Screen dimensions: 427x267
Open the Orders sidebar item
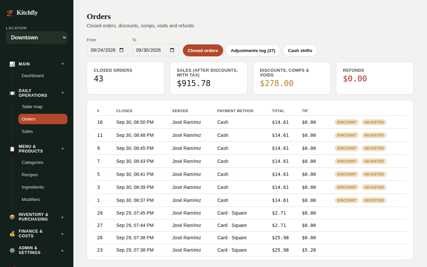pyautogui.click(x=43, y=119)
